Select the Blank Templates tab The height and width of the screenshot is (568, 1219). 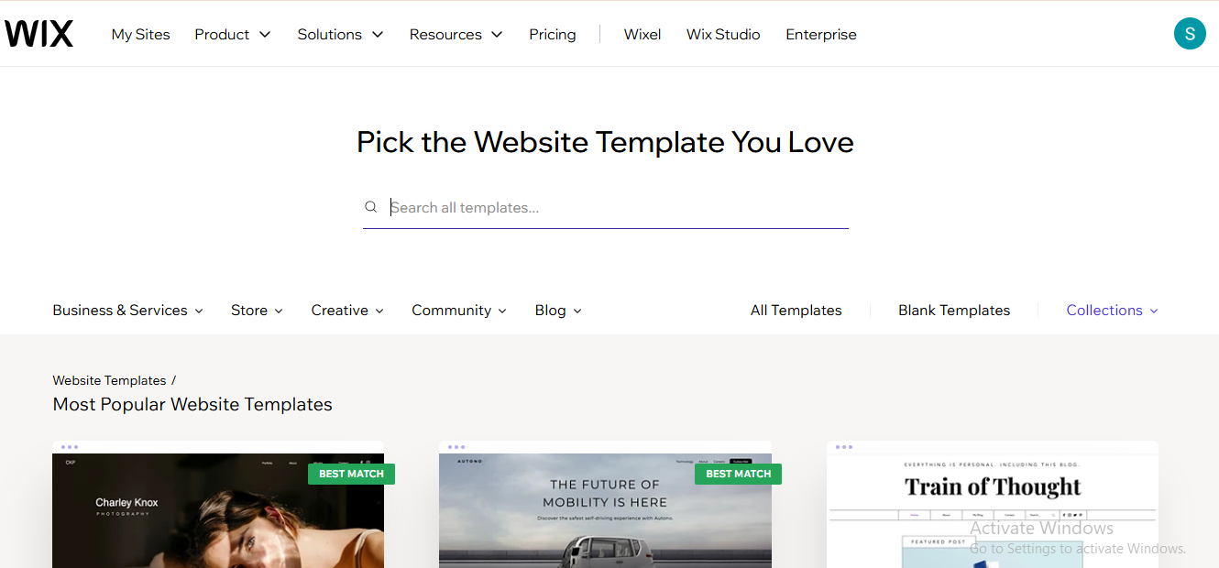(x=954, y=311)
